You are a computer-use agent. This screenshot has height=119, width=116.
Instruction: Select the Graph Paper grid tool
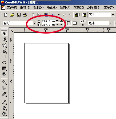[x=4, y=68]
